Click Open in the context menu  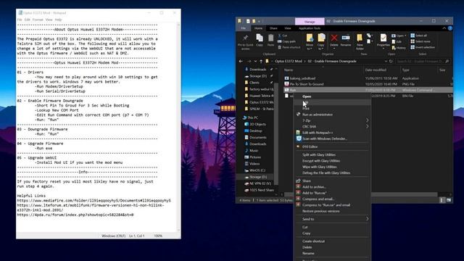307,96
